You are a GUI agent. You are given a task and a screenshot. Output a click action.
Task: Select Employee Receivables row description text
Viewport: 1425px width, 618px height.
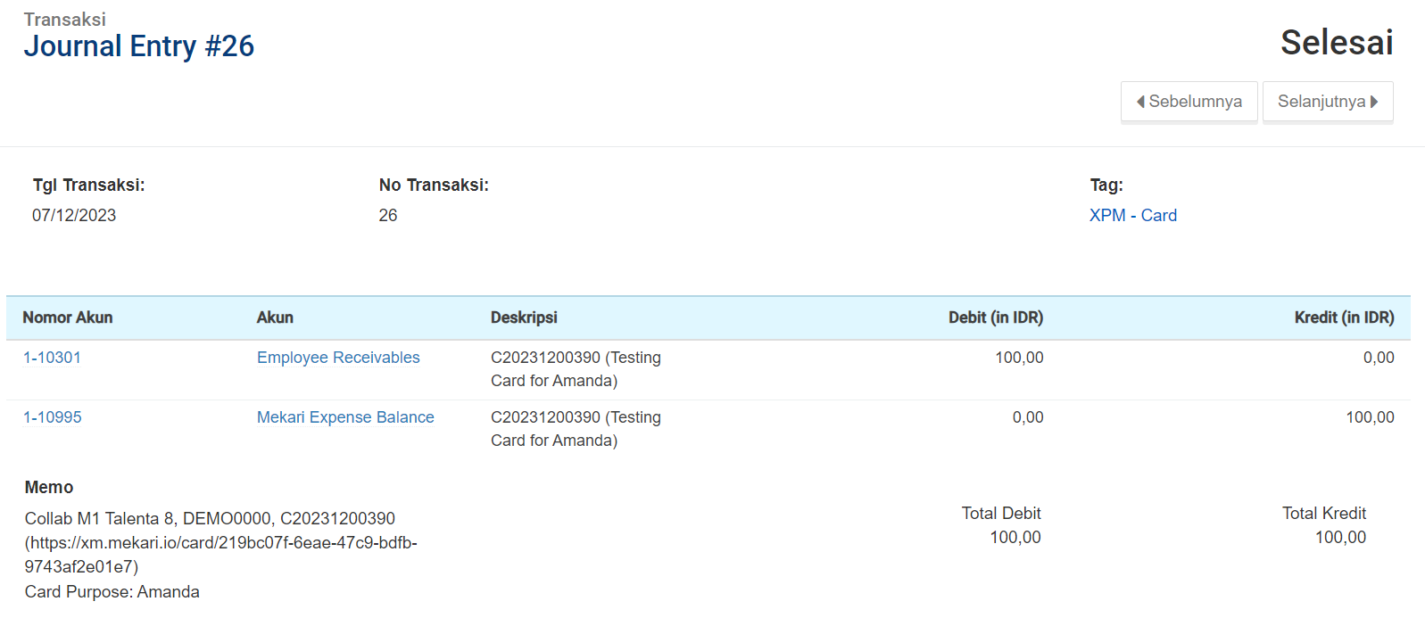[x=576, y=369]
